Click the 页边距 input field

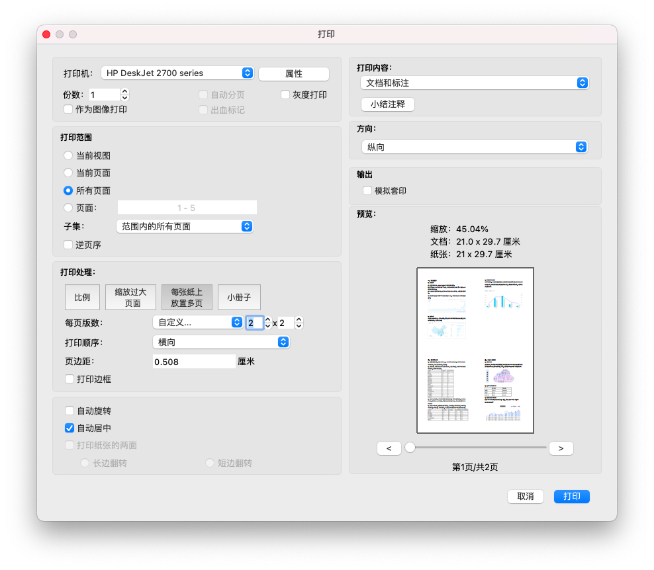tap(193, 362)
